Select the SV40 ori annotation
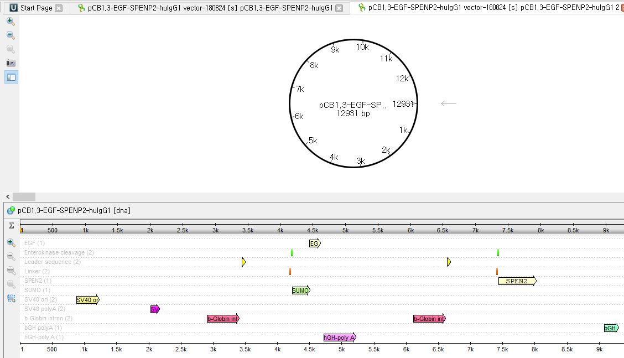The image size is (624, 358). coord(87,300)
